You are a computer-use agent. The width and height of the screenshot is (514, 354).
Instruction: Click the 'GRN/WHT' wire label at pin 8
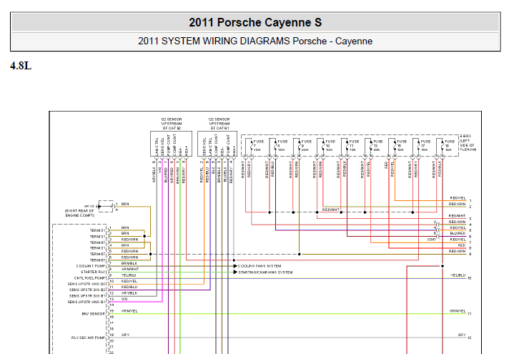click(x=130, y=269)
